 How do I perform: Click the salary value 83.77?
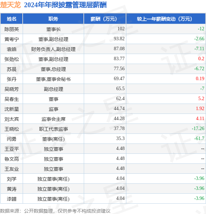point(119,58)
